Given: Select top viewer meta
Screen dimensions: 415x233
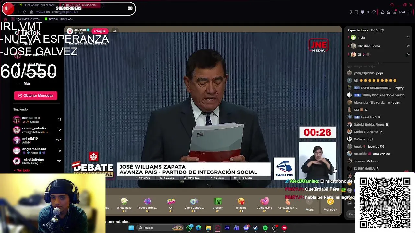Looking at the screenshot, I should pyautogui.click(x=379, y=38).
